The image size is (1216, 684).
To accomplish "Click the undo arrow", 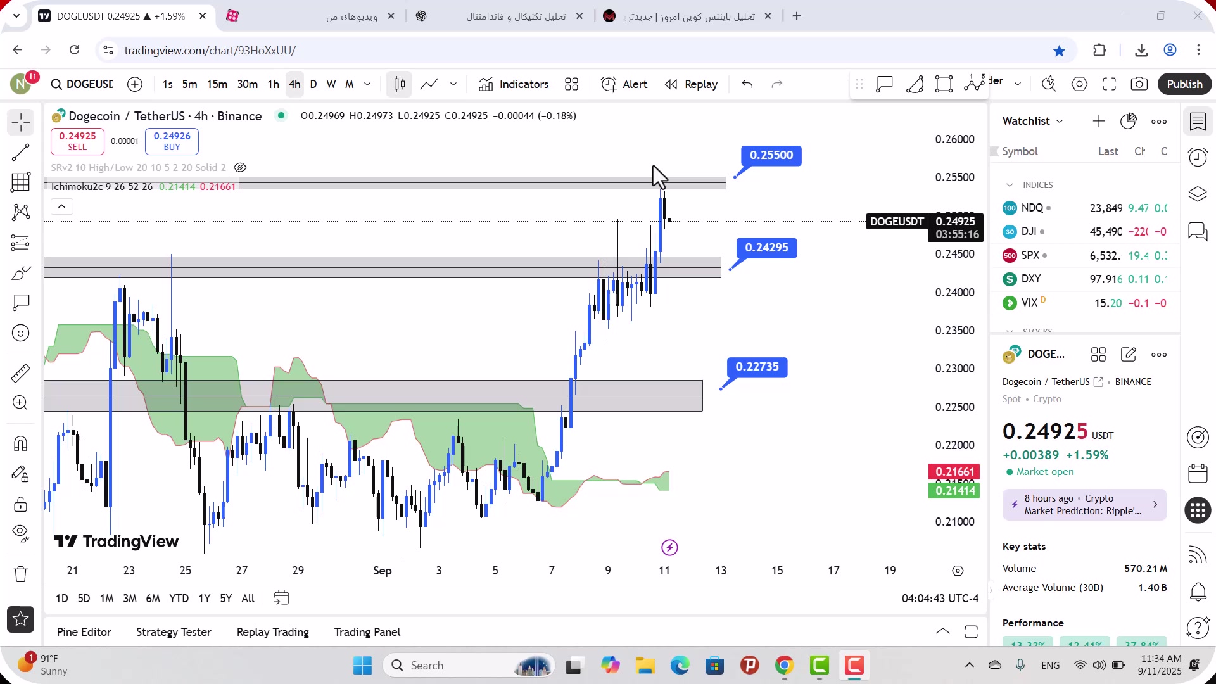I will coord(747,84).
